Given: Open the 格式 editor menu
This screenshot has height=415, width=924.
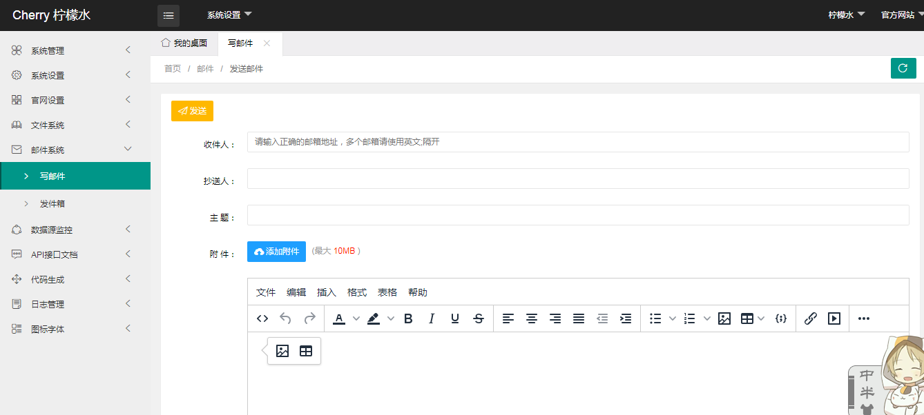Looking at the screenshot, I should 357,292.
